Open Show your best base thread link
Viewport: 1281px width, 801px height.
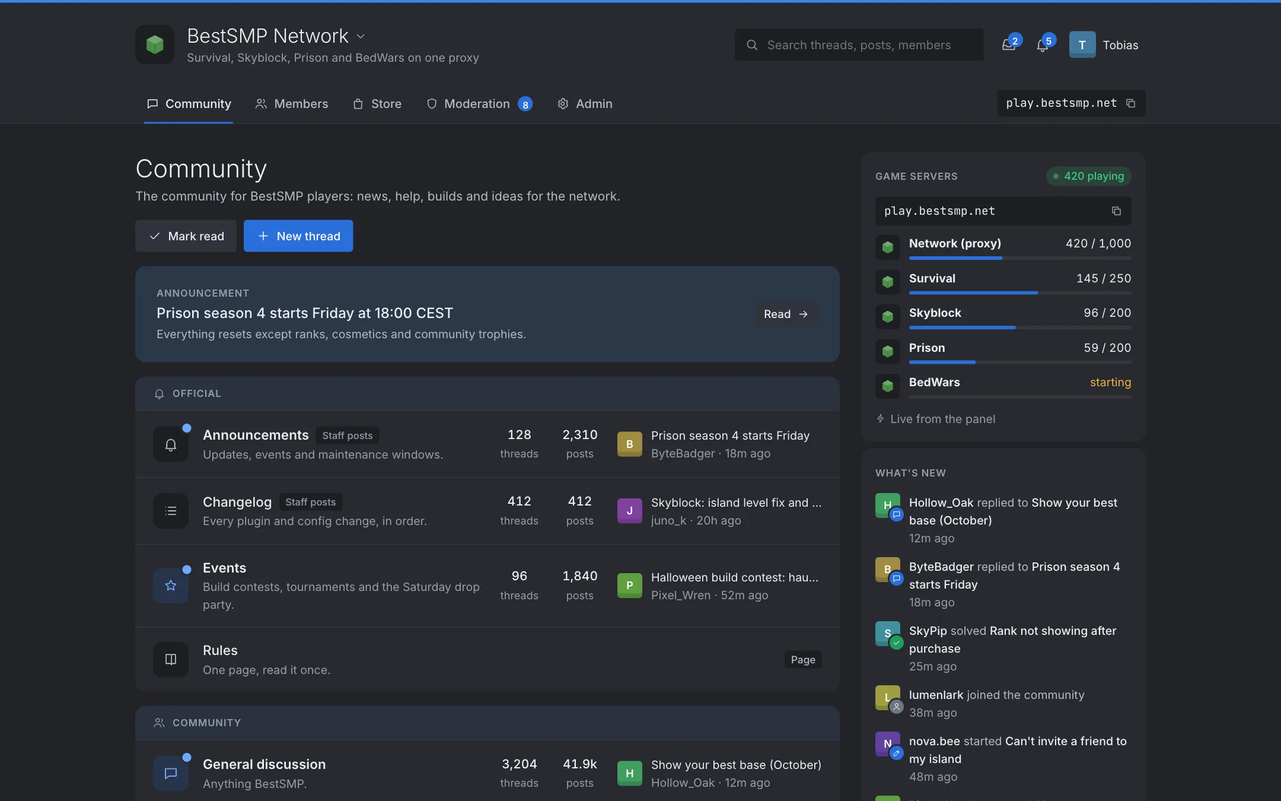pyautogui.click(x=736, y=765)
